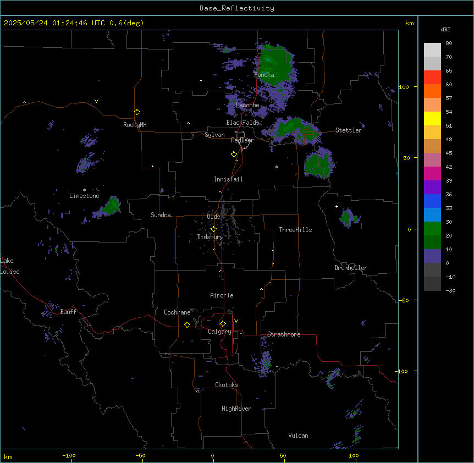Click the yellow 54 dBZ legend swatch
The image size is (474, 463).
pyautogui.click(x=432, y=118)
